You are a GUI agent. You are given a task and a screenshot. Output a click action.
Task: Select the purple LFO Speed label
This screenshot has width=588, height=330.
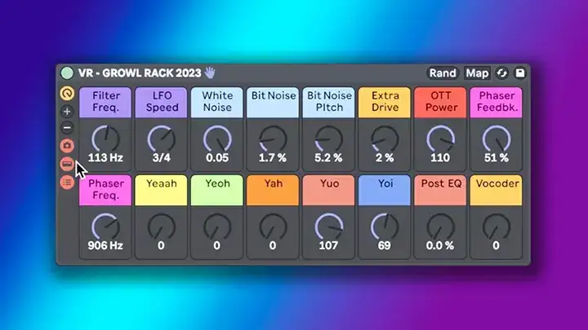161,102
